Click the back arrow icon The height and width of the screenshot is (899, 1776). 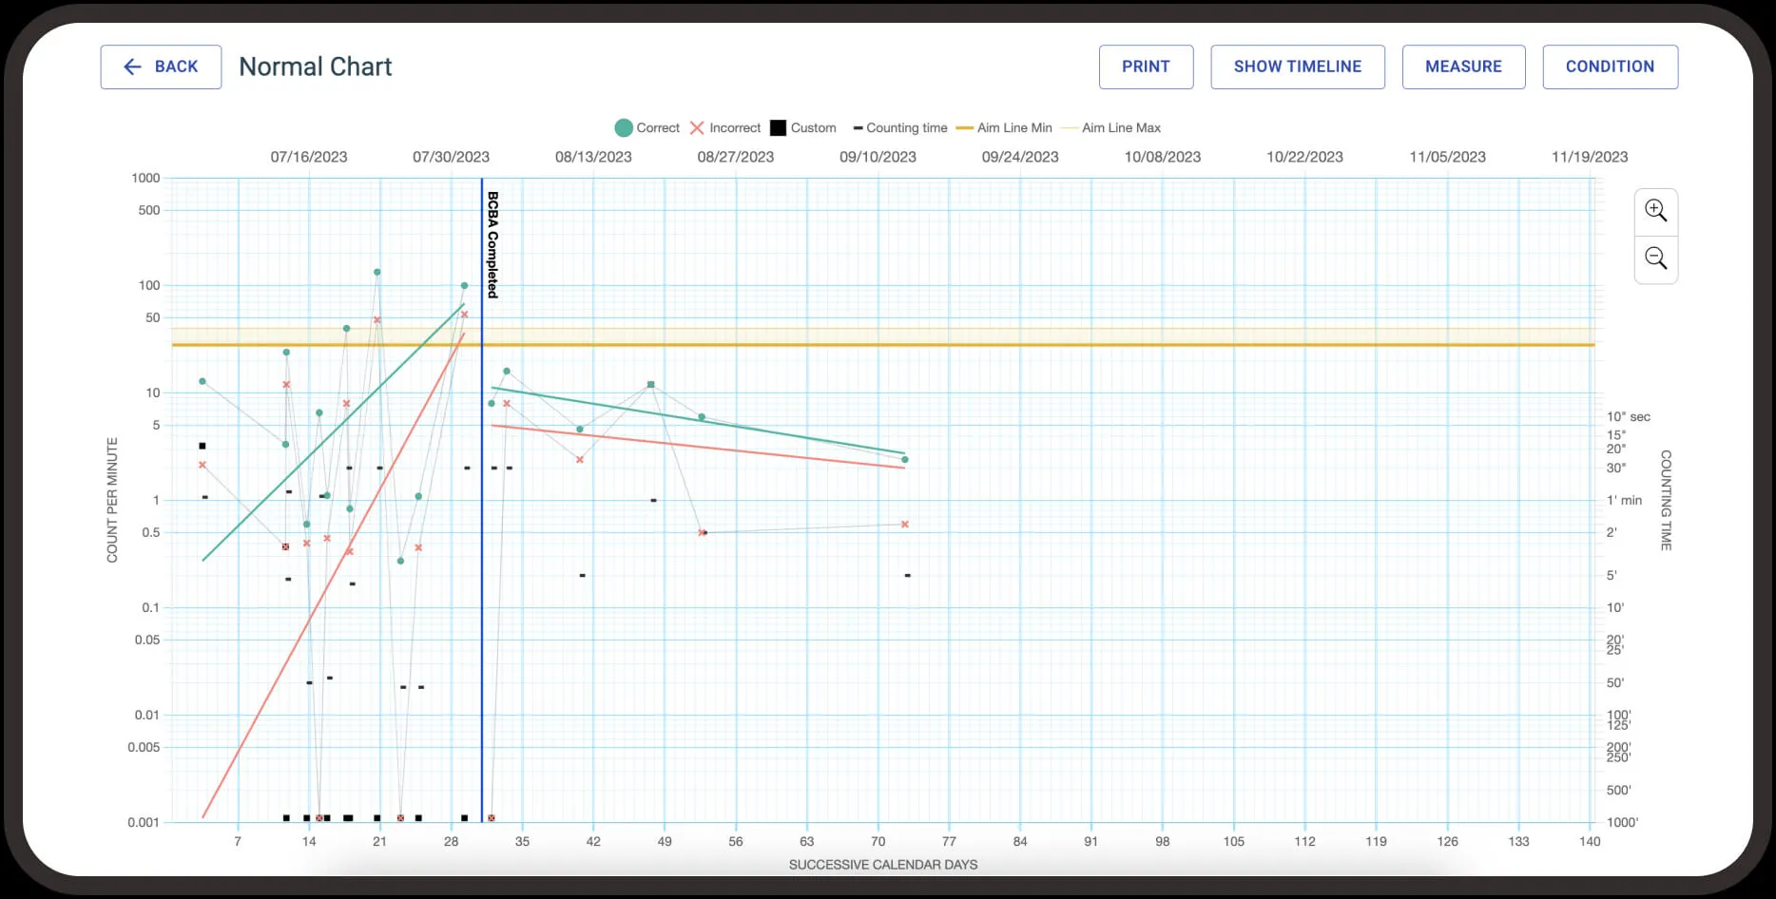(132, 67)
